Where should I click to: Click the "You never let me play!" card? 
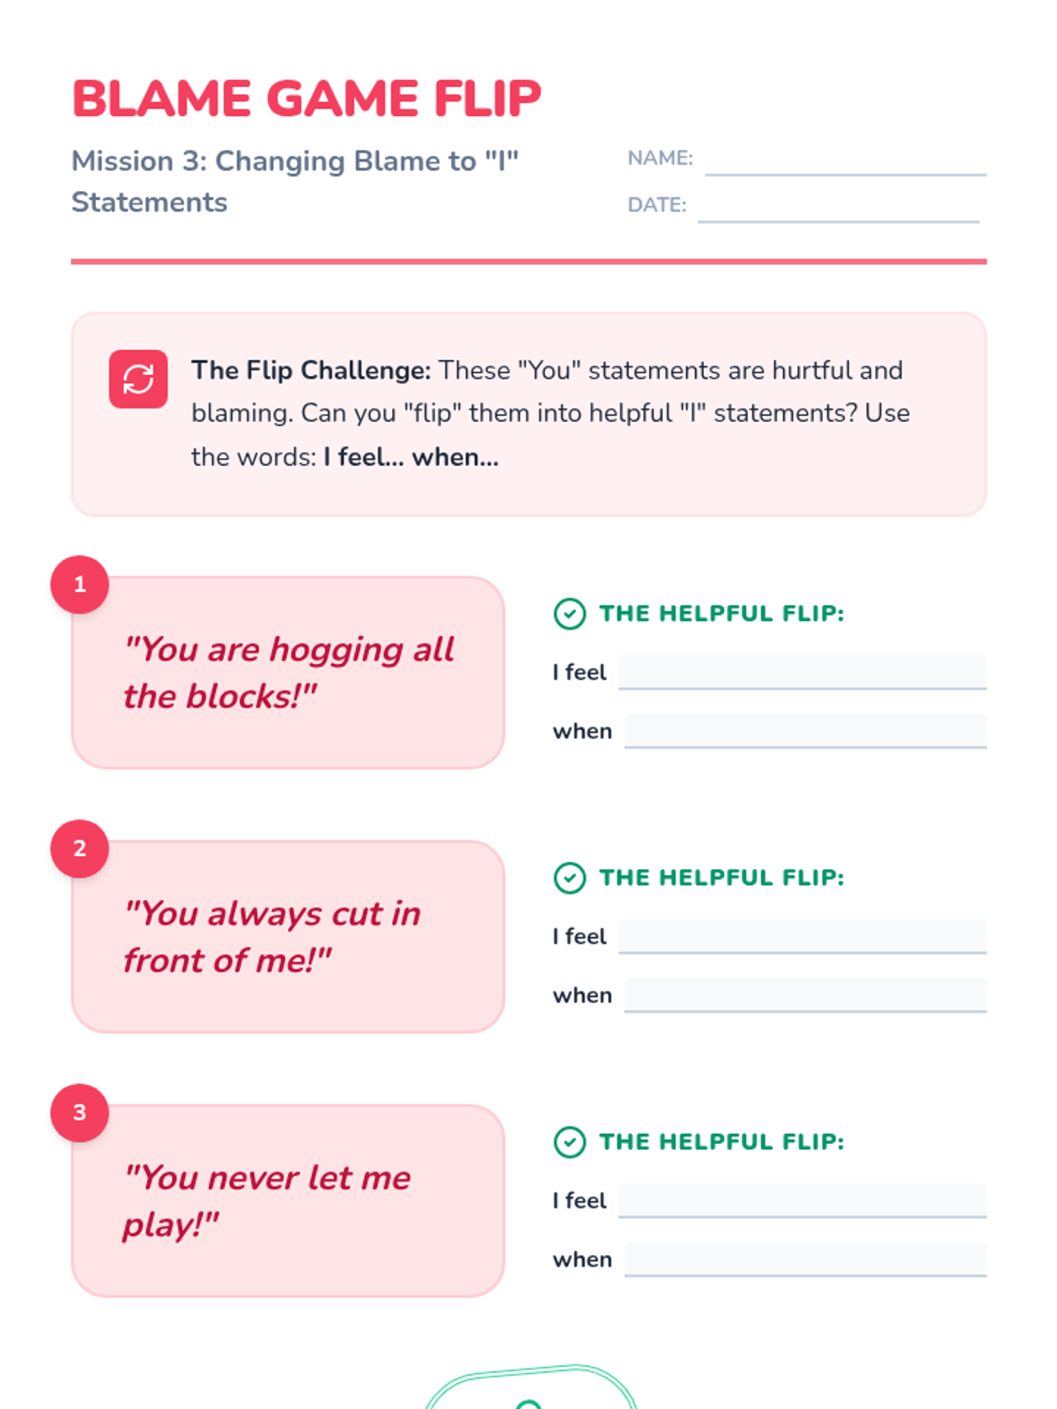(288, 1202)
